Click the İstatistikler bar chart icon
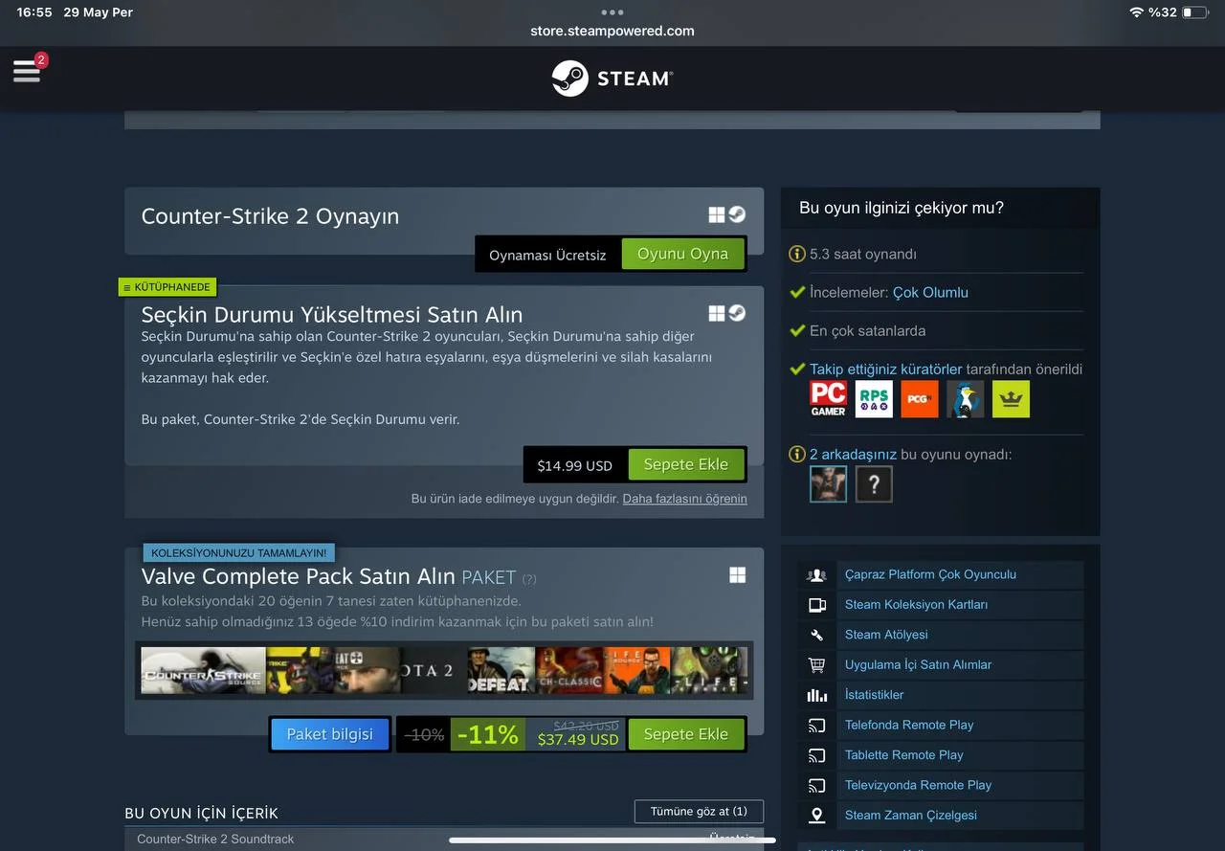This screenshot has width=1225, height=851. [816, 695]
